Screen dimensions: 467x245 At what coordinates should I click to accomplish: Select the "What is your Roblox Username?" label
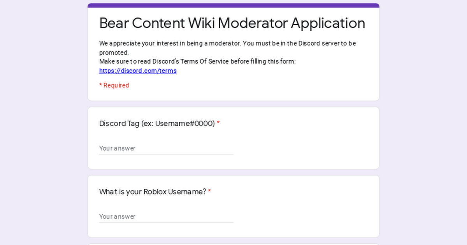pyautogui.click(x=153, y=192)
